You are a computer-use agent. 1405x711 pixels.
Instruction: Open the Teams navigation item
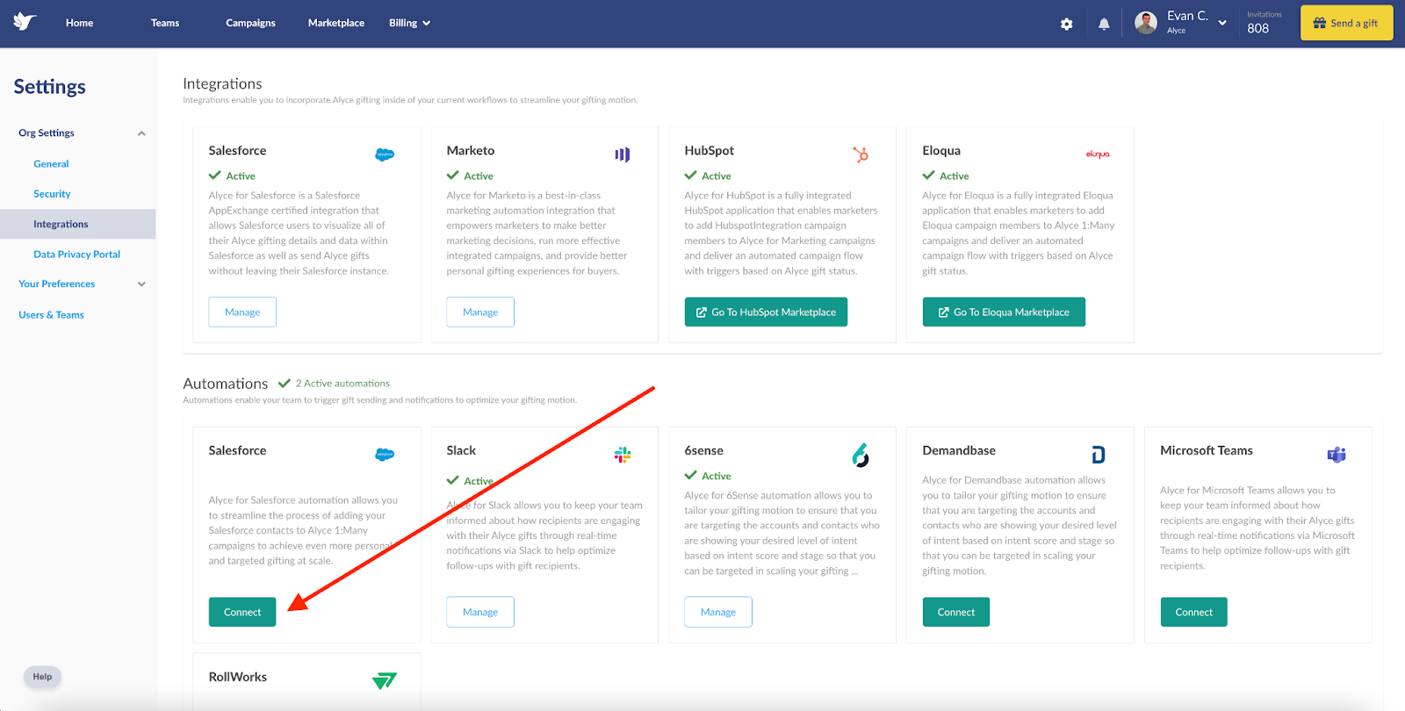click(x=165, y=23)
